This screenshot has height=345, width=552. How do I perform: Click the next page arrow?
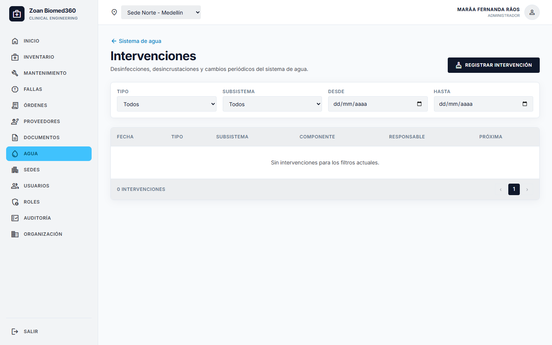point(527,189)
